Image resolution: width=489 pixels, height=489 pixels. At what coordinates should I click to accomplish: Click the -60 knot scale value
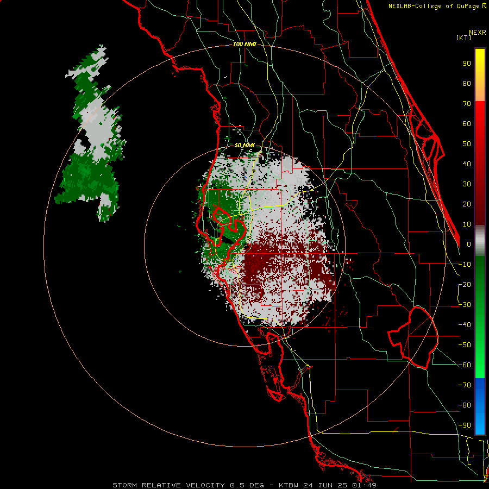point(465,365)
